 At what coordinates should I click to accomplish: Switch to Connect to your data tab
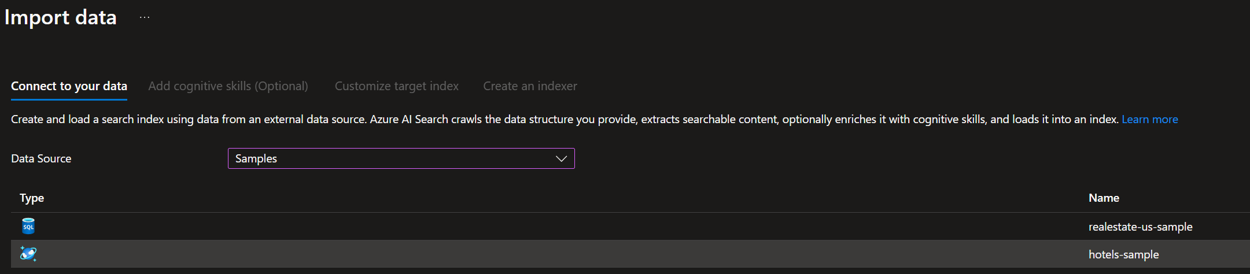coord(69,86)
